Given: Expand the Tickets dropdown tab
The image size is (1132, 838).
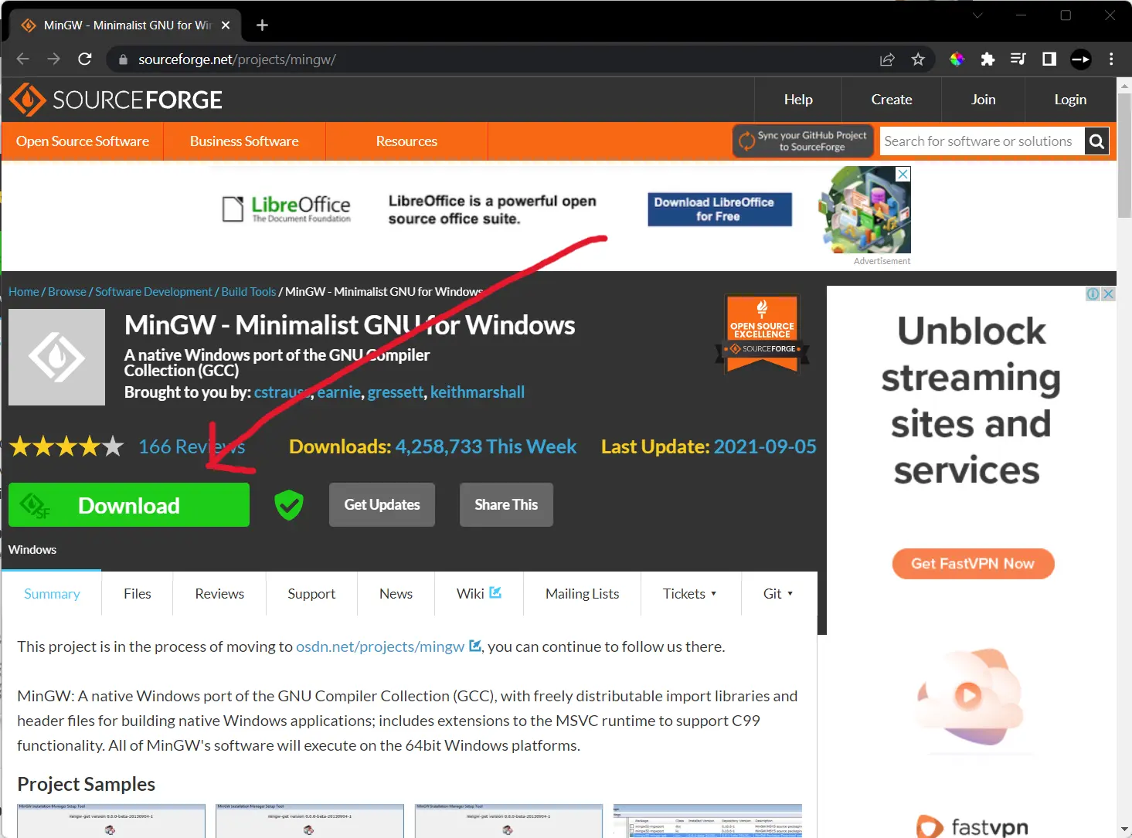Looking at the screenshot, I should click(690, 593).
